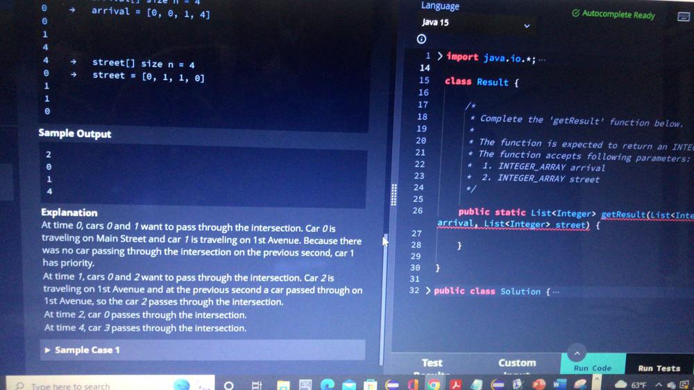Click 'class Result {' on line 15
Viewport: 694px width, 390px height.
coord(482,82)
